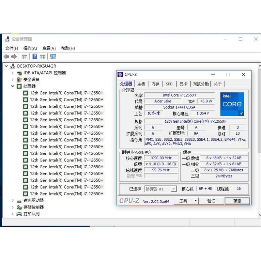Click the 磁盘驱动器 disk drive icon
Viewport: 261px width, 261px height.
point(19,201)
